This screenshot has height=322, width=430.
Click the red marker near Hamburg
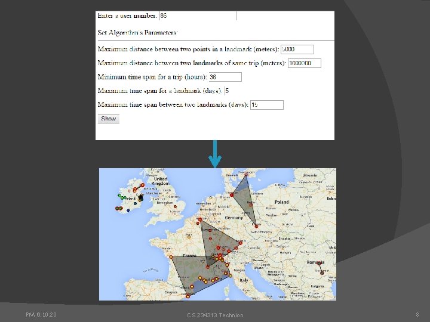click(x=232, y=195)
